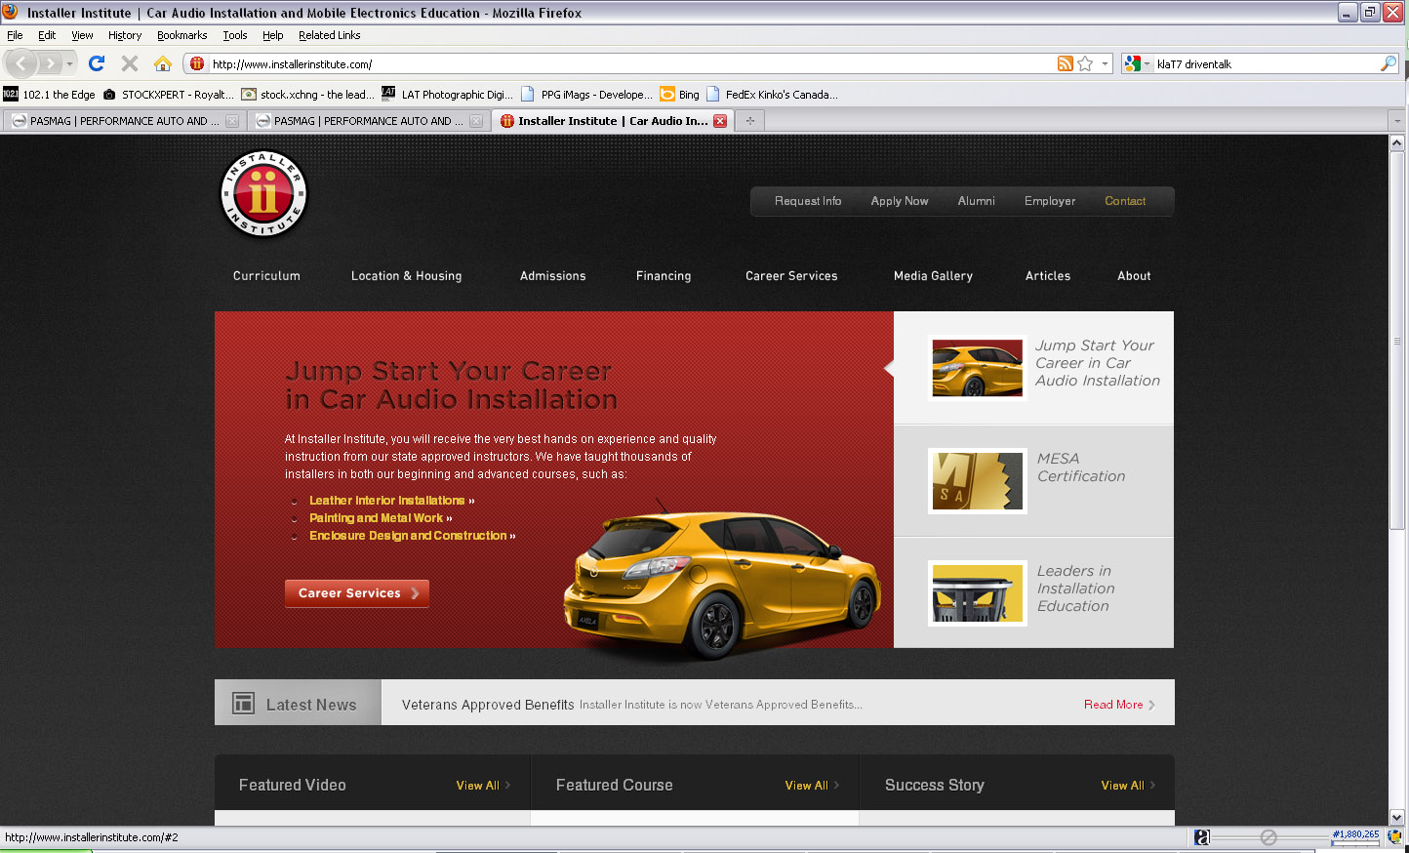1409x853 pixels.
Task: Click the Installer Institute logo
Action: pyautogui.click(x=263, y=194)
